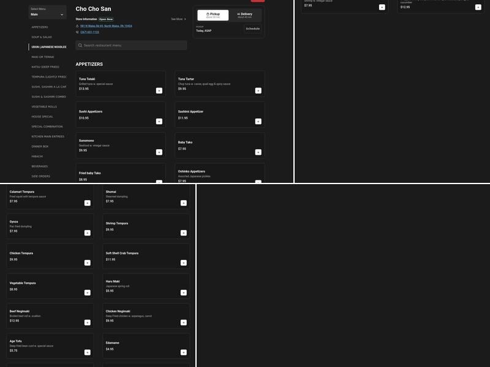Switch order type to Pickup
Screen dimensions: 490x367
pos(213,15)
